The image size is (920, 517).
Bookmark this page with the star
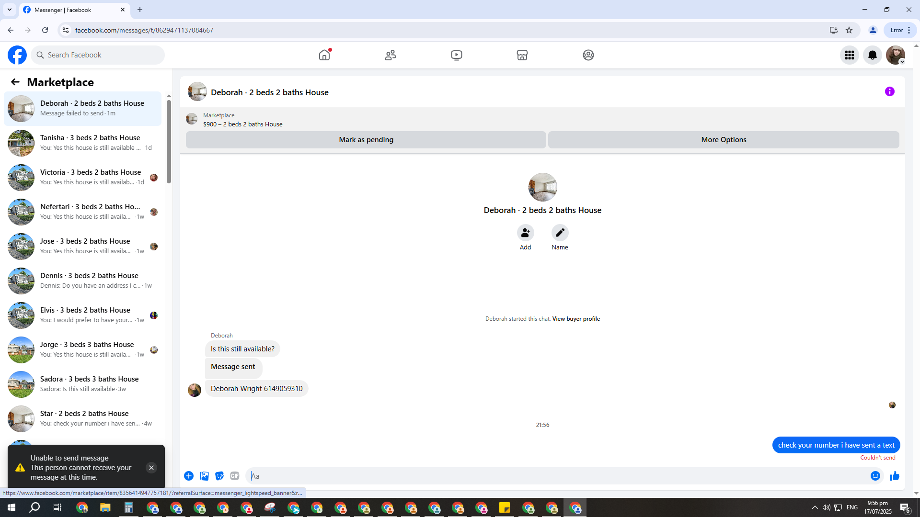point(849,30)
